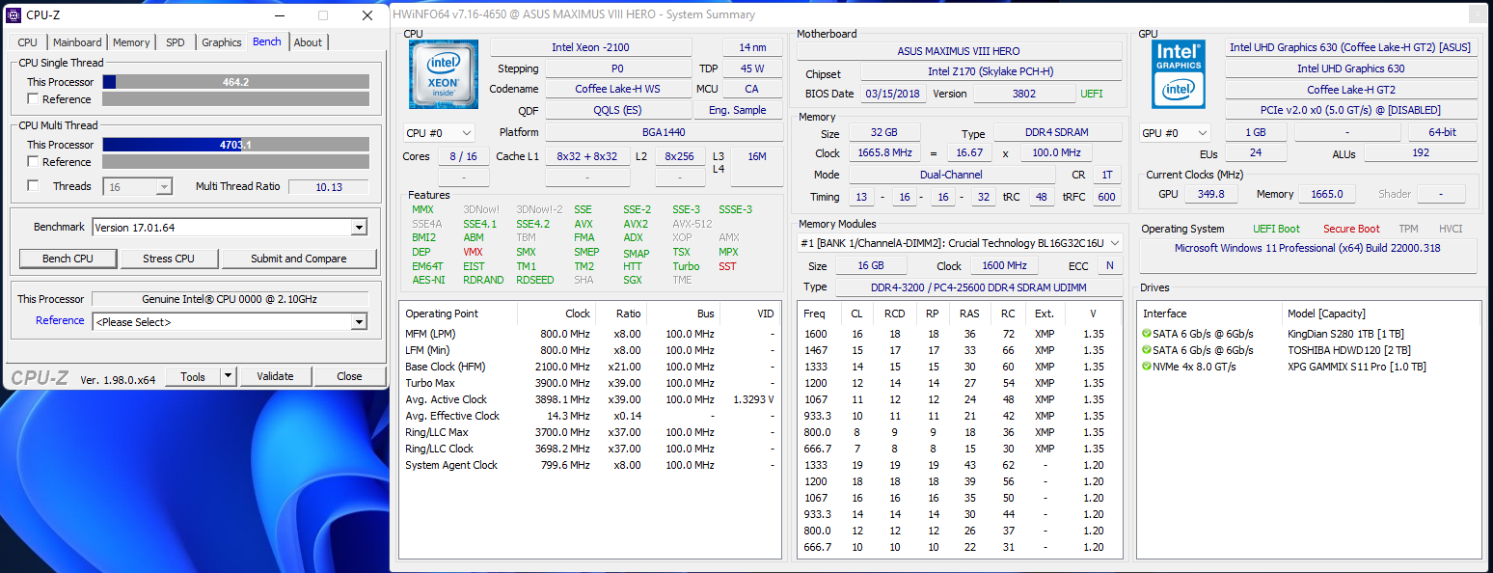The image size is (1493, 573).
Task: Enable the Single Thread Reference checkbox
Action: tap(33, 99)
